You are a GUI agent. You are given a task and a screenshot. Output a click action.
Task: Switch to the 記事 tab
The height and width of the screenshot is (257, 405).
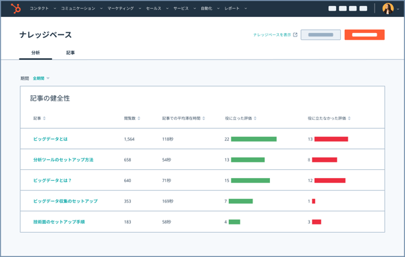click(x=70, y=53)
